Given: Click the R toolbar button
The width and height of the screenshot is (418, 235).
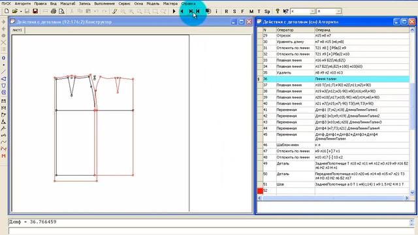Looking at the screenshot, I should [227, 12].
